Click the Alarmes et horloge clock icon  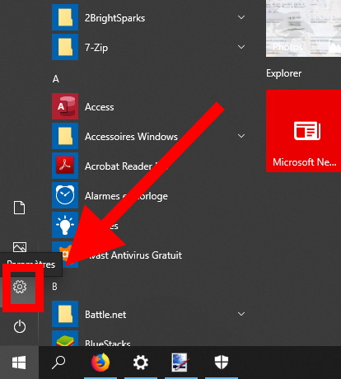[65, 195]
